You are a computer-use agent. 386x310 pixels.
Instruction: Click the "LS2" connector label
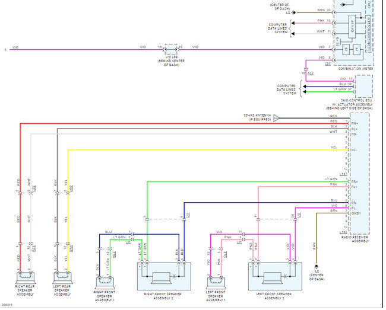(34, 188)
